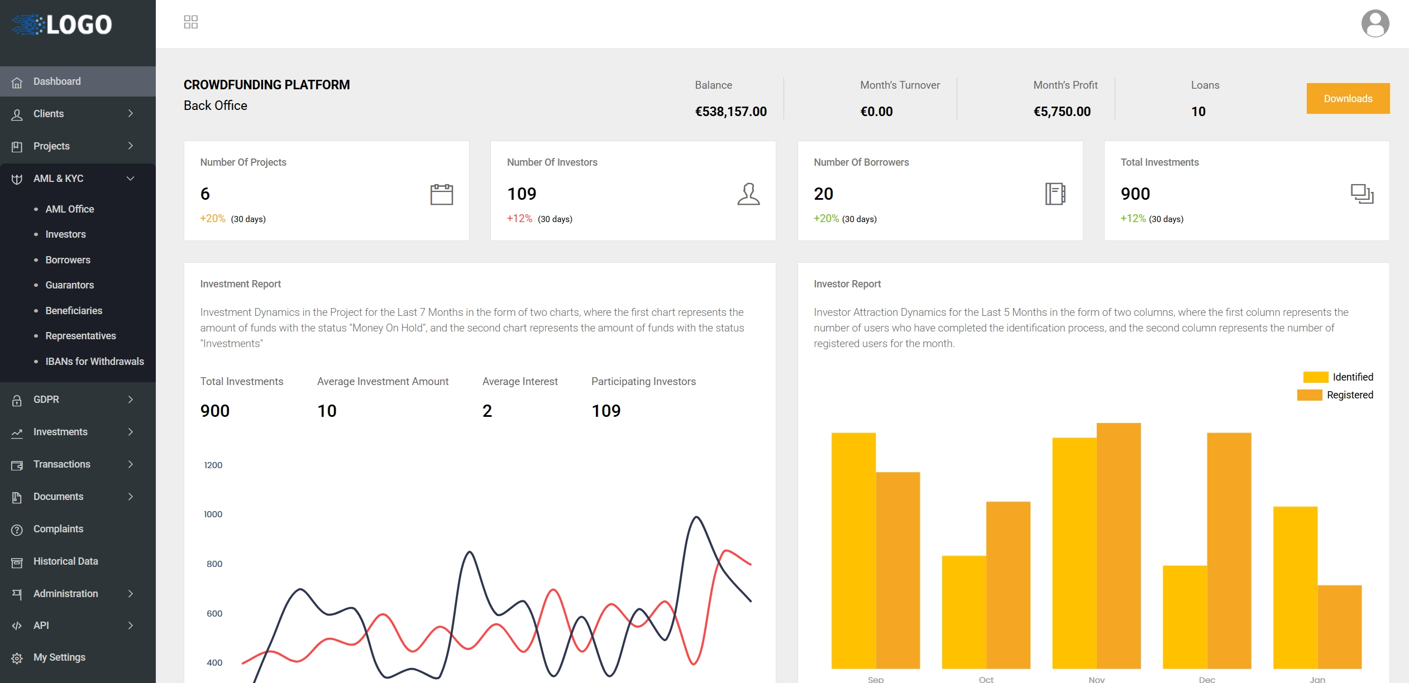Click the gear icon beside My Settings
The image size is (1409, 683).
17,658
